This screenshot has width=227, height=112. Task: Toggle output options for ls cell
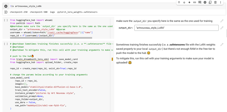pyautogui.click(x=6, y=12)
